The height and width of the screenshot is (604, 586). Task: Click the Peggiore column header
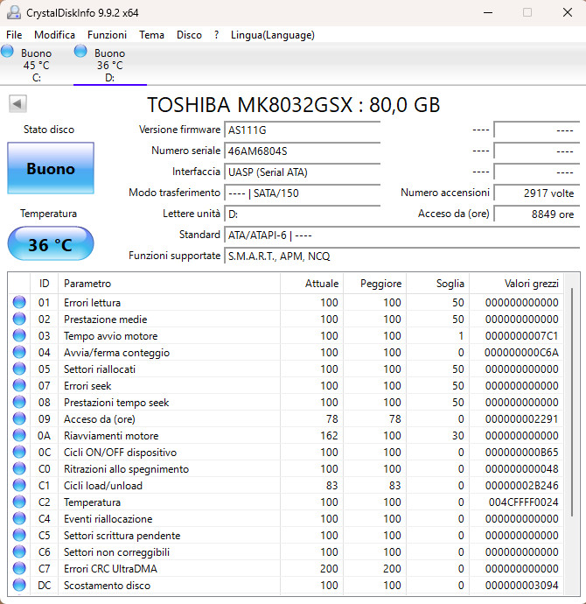point(374,284)
